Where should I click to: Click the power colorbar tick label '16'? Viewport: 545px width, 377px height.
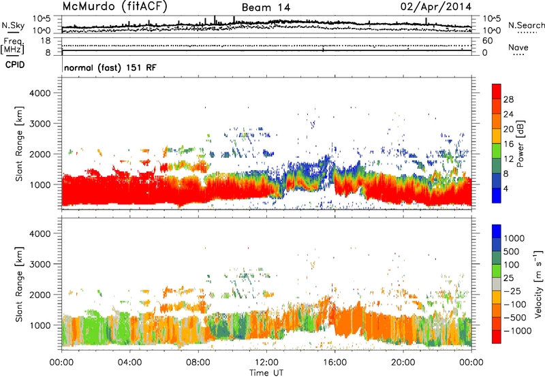(508, 144)
